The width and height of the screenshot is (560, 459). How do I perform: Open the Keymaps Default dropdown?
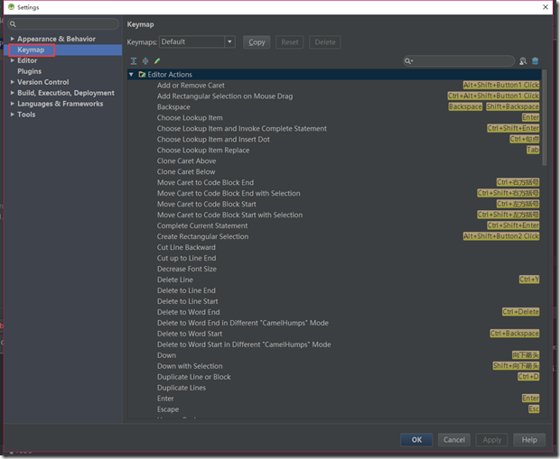click(x=229, y=41)
